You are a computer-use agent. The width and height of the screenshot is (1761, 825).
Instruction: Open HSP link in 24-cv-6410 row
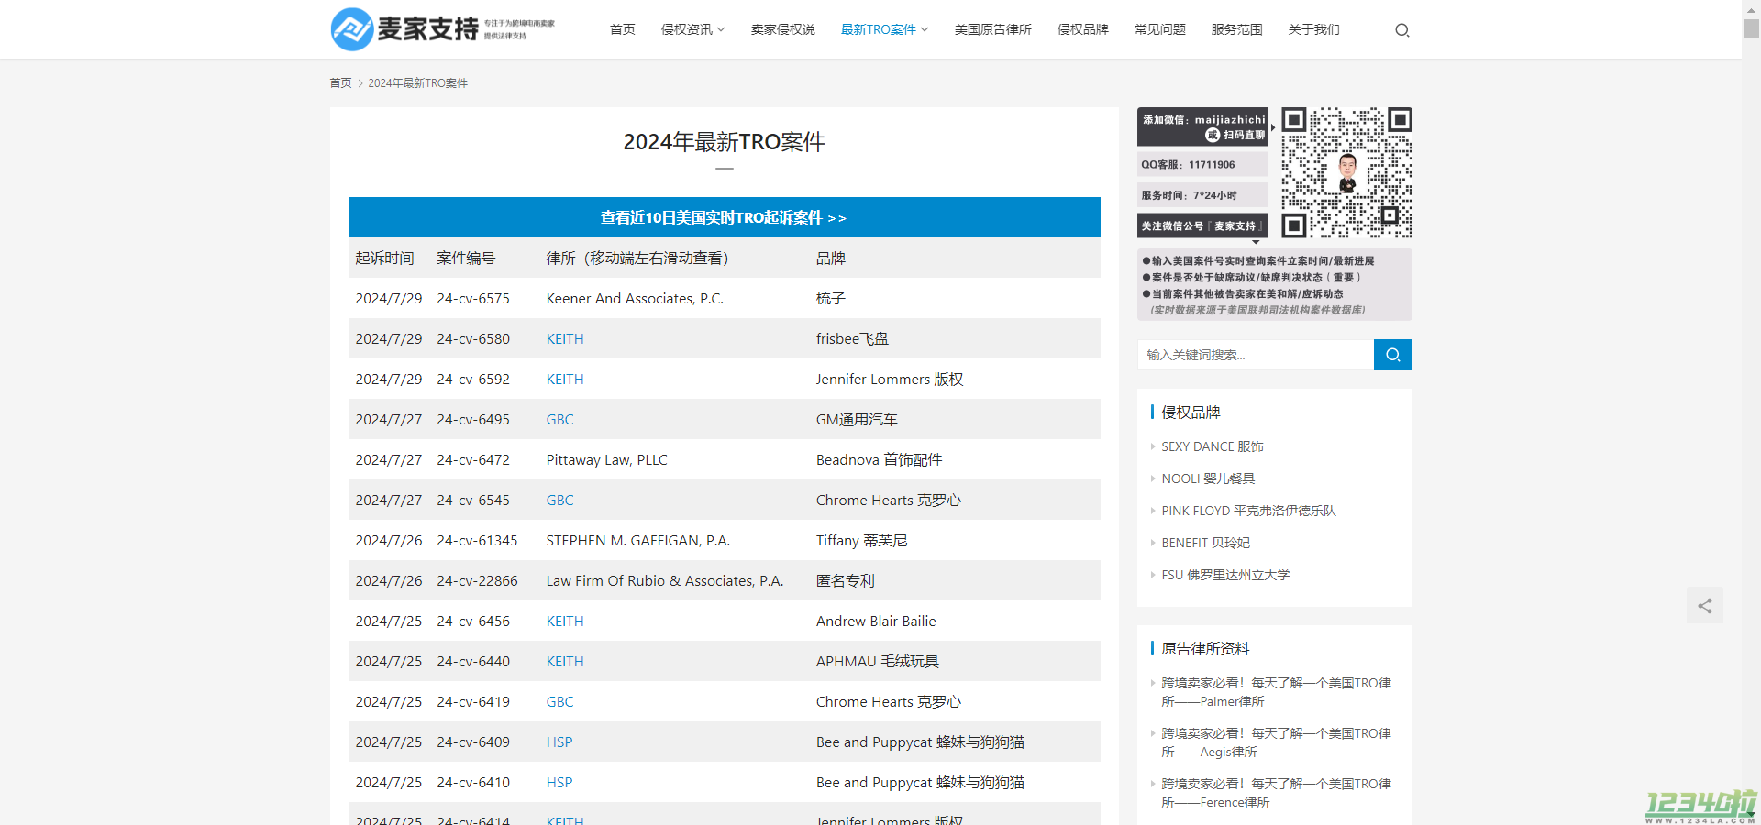(559, 782)
